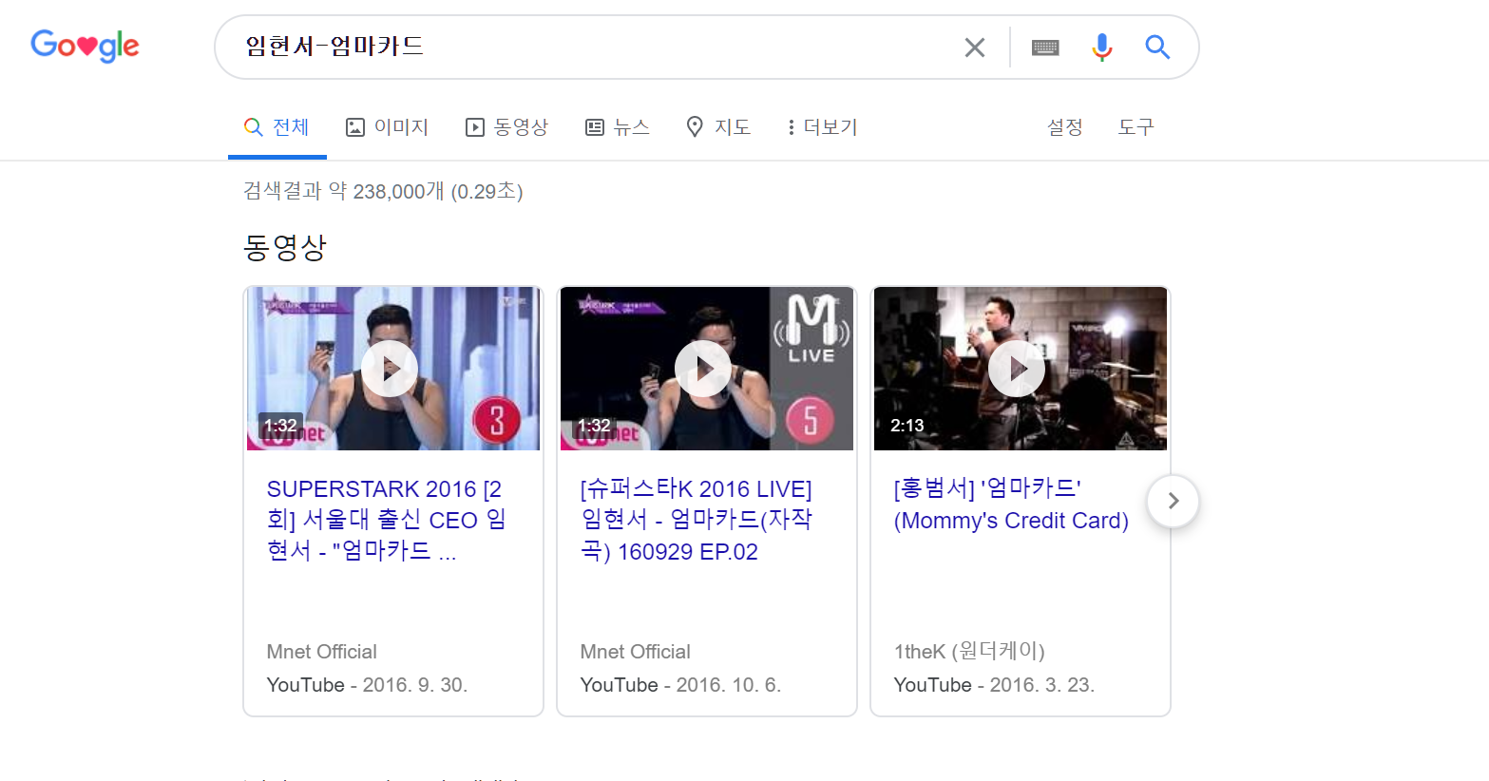The width and height of the screenshot is (1489, 781).
Task: Click the 2:13 duration badge
Action: pyautogui.click(x=907, y=425)
